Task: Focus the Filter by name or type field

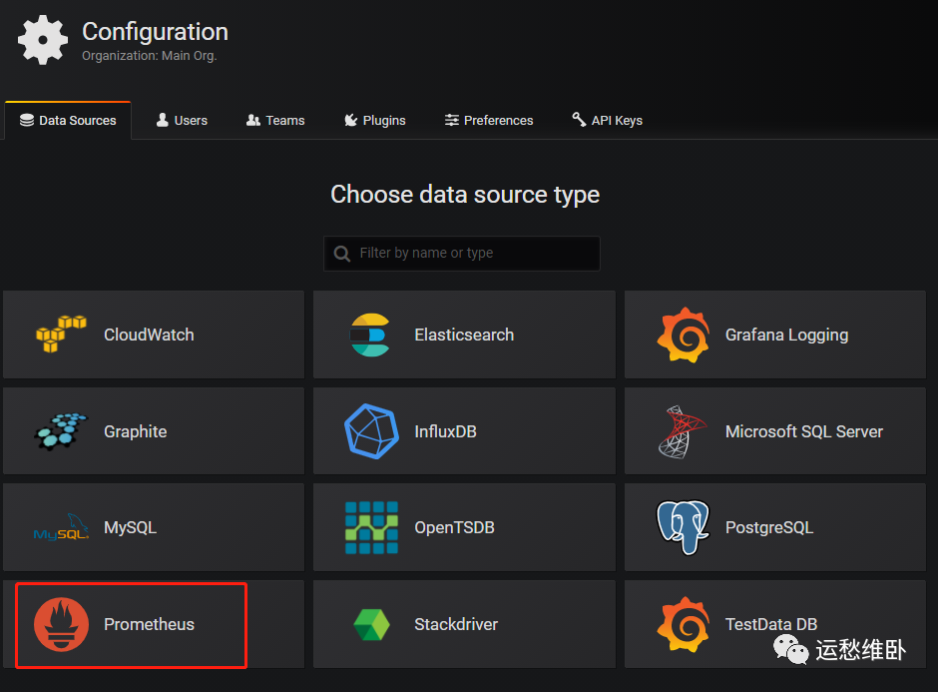Action: (x=462, y=254)
